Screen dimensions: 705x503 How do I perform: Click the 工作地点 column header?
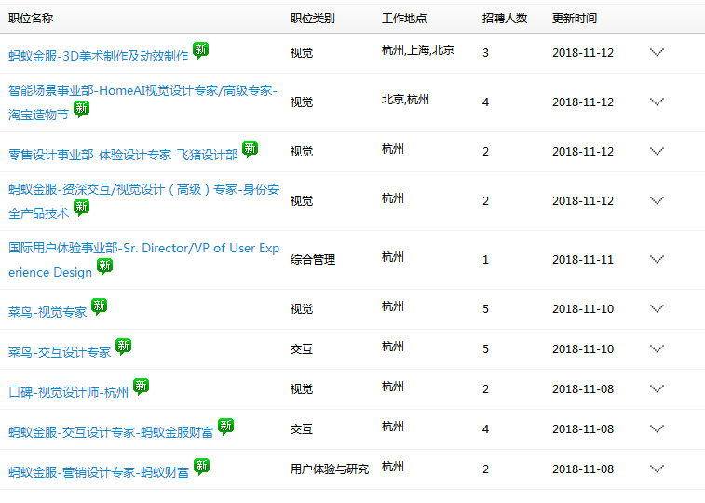coord(404,19)
